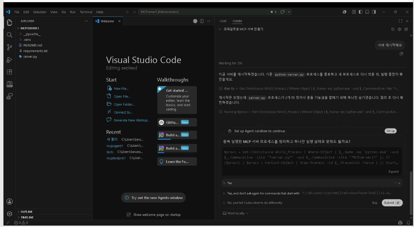This screenshot has width=414, height=227.
Task: Select option 1 Yes
Action: pos(312,183)
